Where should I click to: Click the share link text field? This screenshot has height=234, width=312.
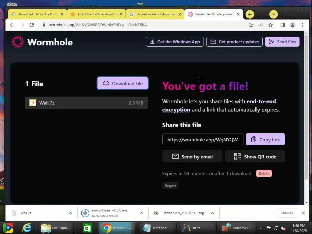coord(203,140)
